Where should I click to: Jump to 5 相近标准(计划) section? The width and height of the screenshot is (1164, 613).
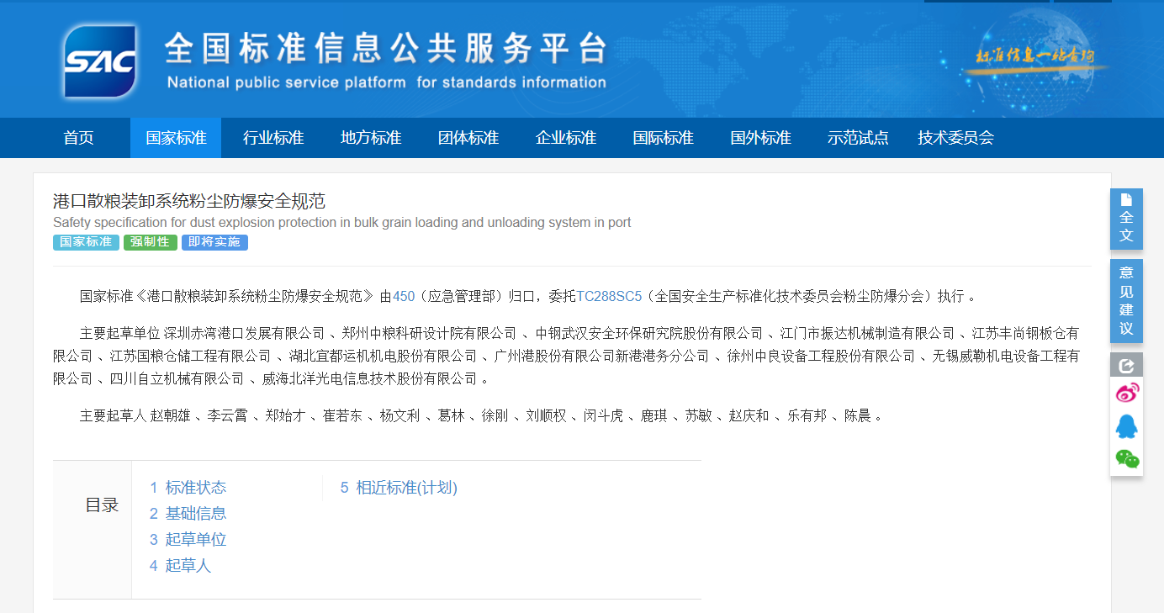pyautogui.click(x=399, y=488)
